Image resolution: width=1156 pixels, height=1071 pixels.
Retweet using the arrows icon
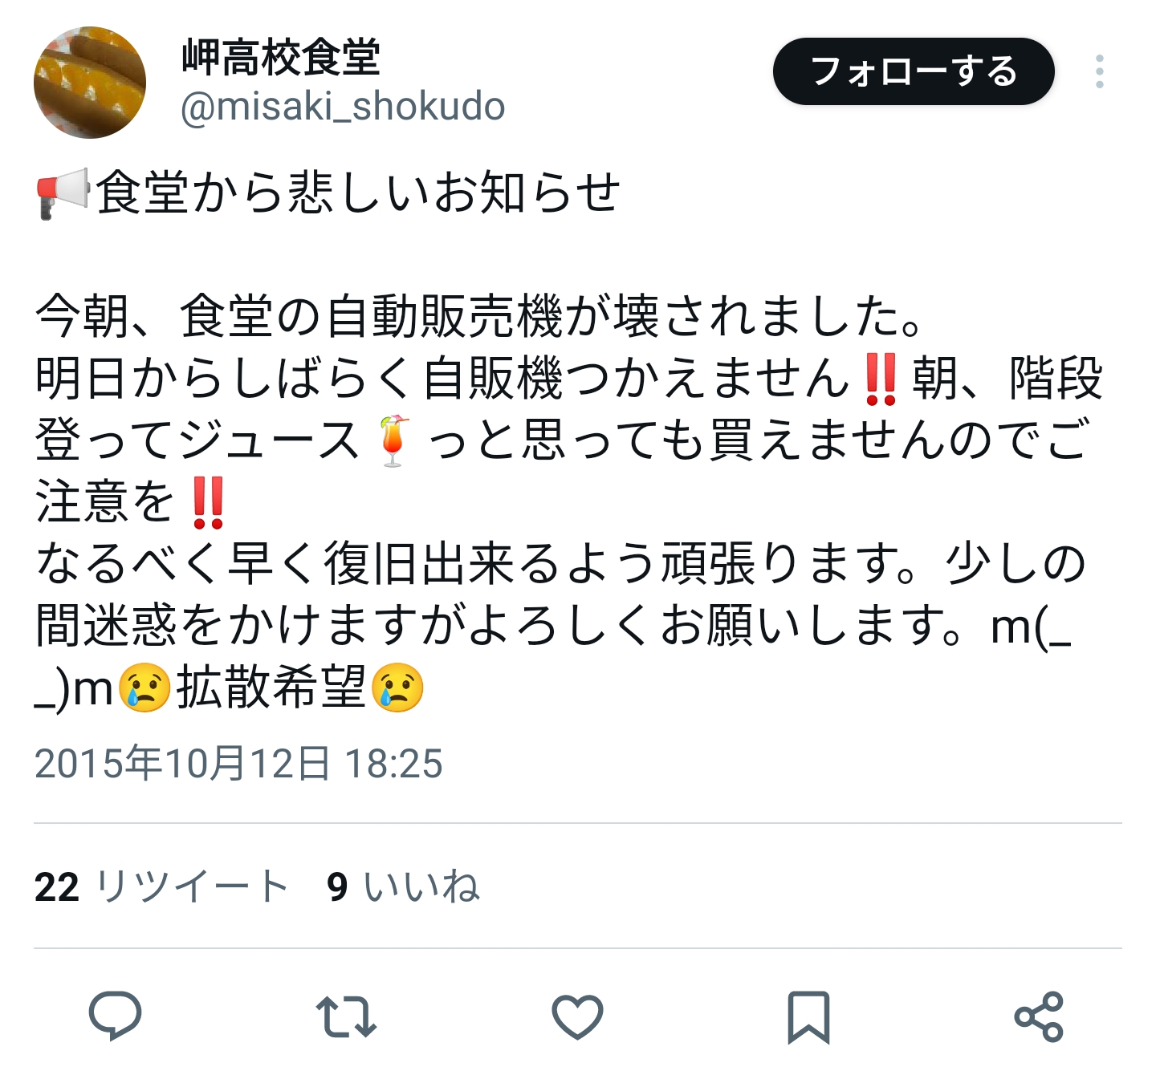pyautogui.click(x=346, y=1016)
